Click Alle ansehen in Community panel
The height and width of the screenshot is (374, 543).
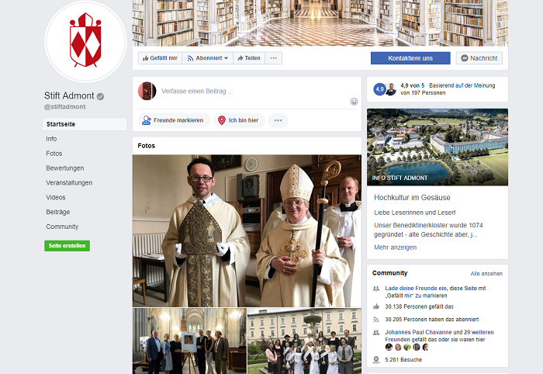[486, 274]
